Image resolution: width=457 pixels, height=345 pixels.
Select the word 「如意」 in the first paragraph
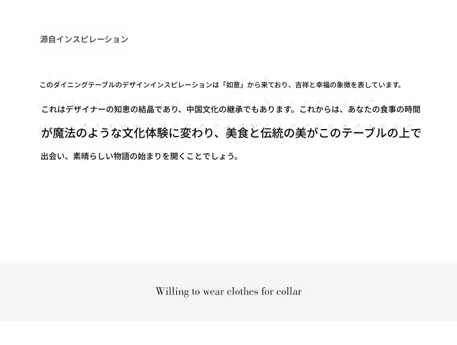coord(234,85)
